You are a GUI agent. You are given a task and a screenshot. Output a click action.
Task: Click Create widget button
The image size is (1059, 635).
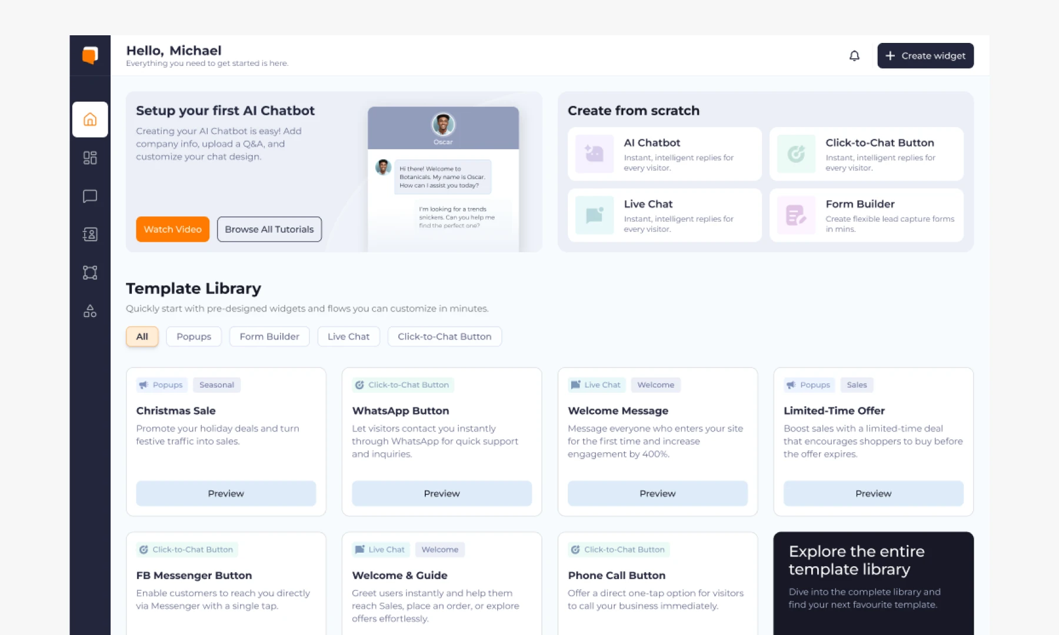pyautogui.click(x=925, y=56)
